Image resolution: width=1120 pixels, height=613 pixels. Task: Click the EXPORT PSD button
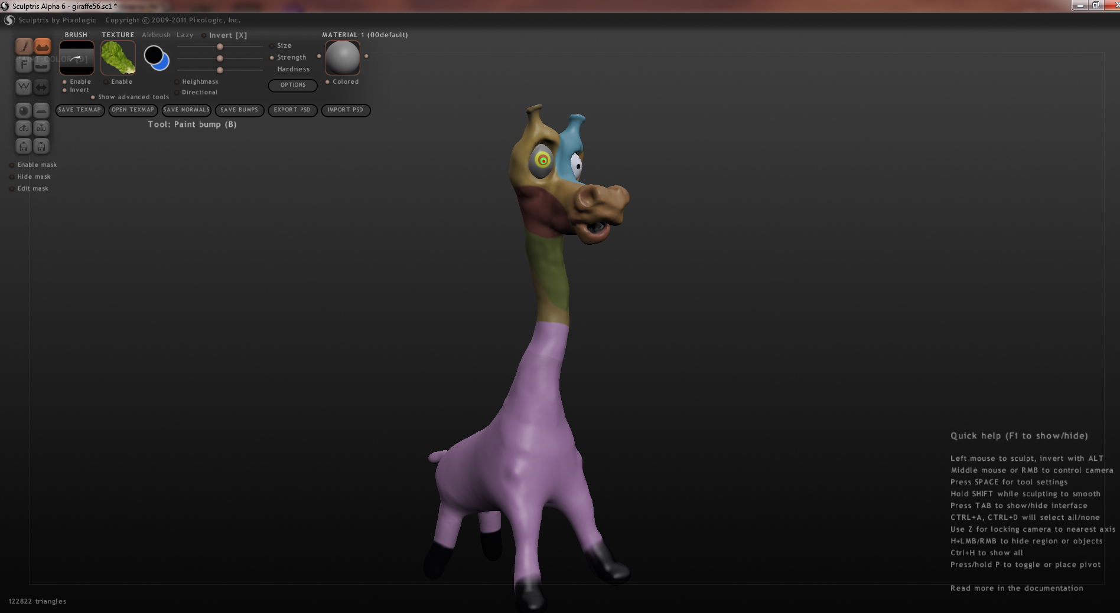pyautogui.click(x=292, y=110)
